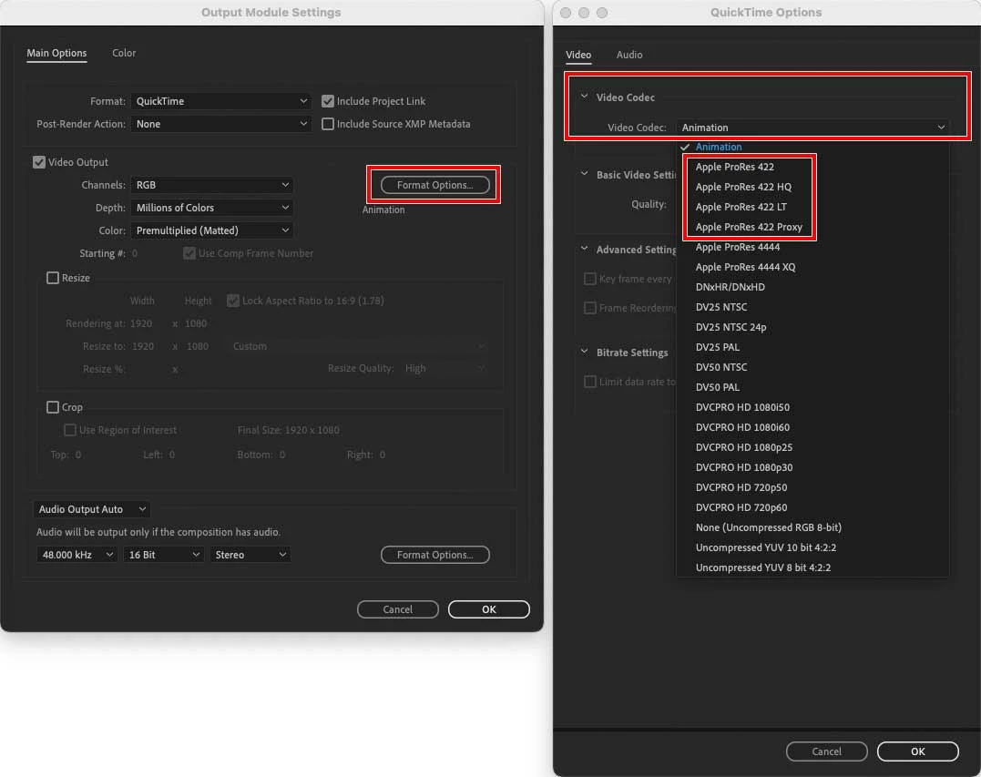Toggle Lock Aspect Ratio to 16:9
Viewport: 981px width, 777px height.
click(233, 301)
